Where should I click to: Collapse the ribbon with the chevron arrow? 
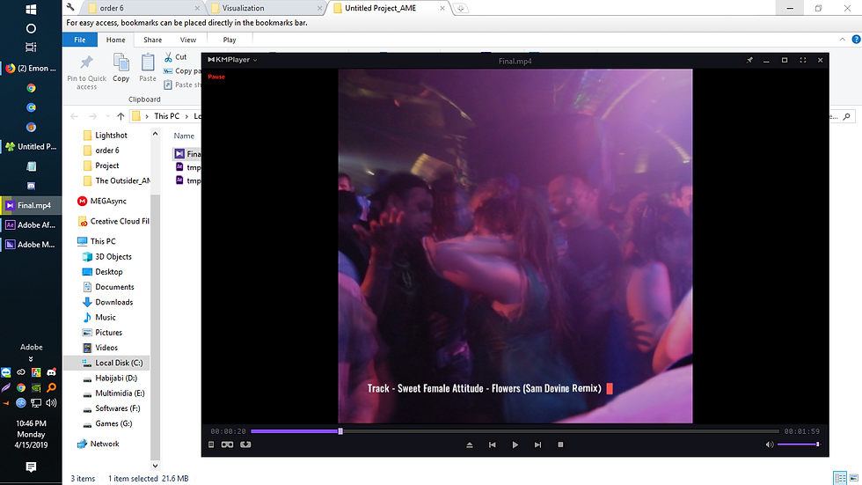point(843,40)
